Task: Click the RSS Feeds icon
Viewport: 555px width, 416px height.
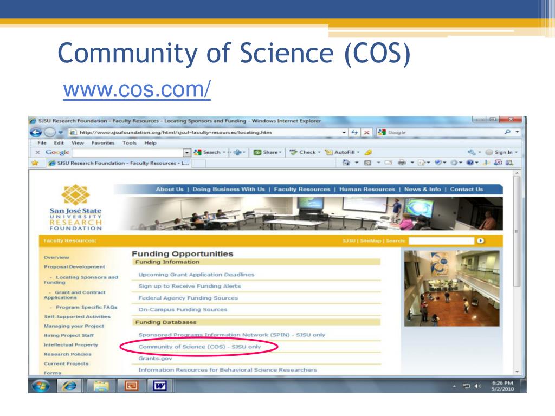Action: point(368,162)
